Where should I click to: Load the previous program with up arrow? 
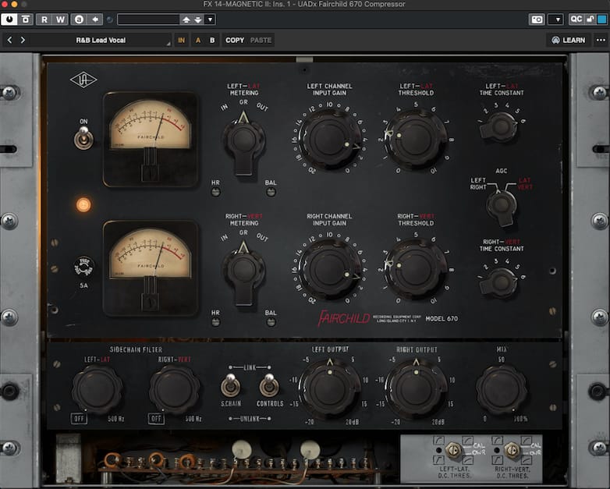pos(186,19)
